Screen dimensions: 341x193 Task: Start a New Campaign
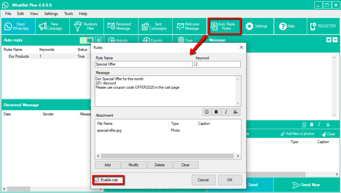pyautogui.click(x=52, y=26)
